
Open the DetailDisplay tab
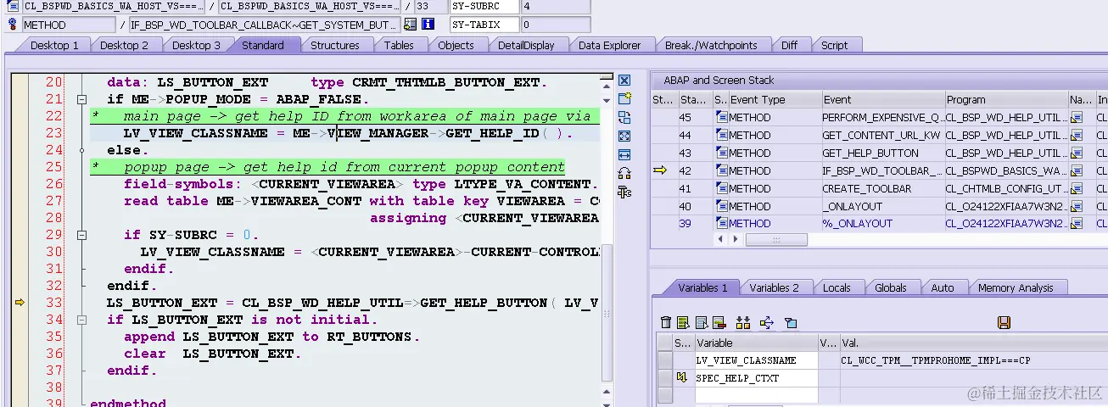click(x=526, y=46)
